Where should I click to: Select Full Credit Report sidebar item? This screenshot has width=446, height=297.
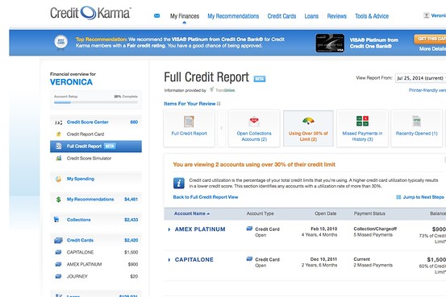pyautogui.click(x=96, y=146)
